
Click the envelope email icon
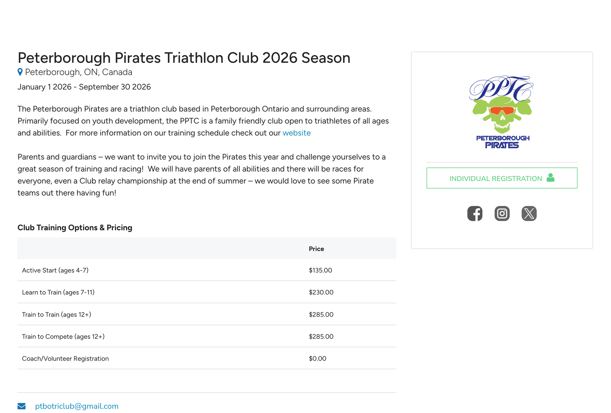(x=22, y=406)
